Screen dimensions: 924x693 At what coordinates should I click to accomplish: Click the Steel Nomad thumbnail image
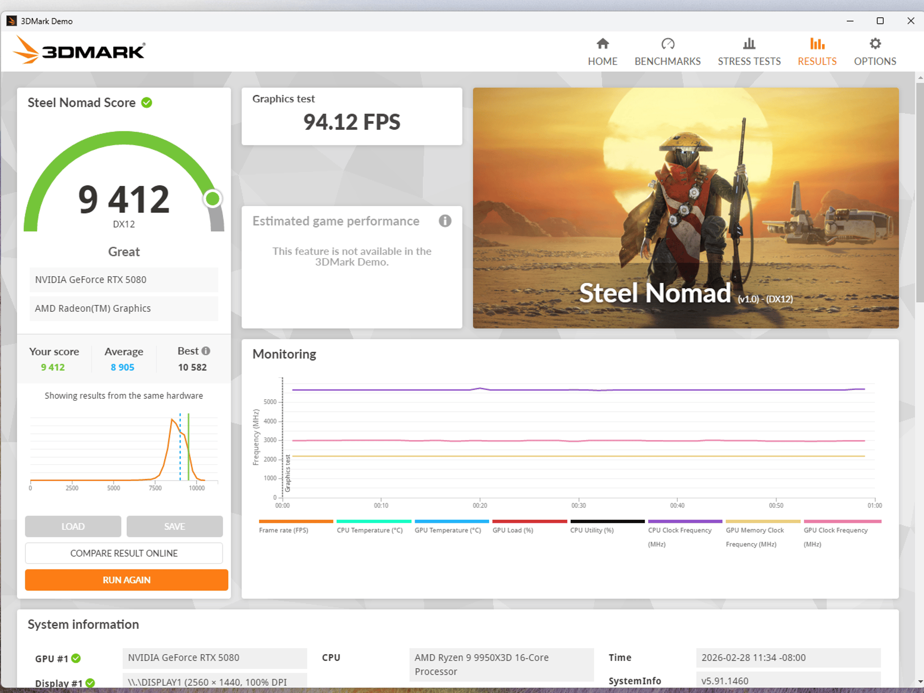[x=685, y=208]
